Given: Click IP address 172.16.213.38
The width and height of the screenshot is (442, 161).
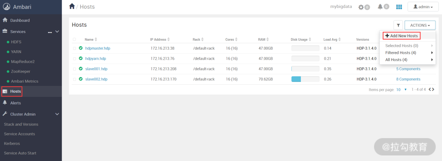Looking at the screenshot, I should click(x=162, y=48).
